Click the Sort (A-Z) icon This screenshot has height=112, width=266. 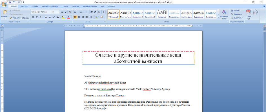(x=99, y=12)
